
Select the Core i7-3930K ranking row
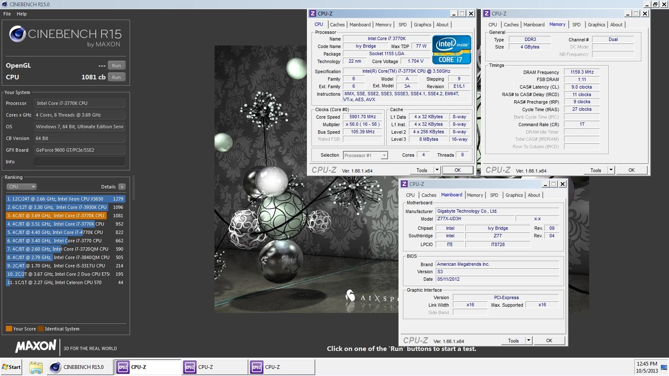point(65,207)
